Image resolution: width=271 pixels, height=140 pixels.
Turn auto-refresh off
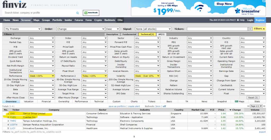tap(164, 106)
